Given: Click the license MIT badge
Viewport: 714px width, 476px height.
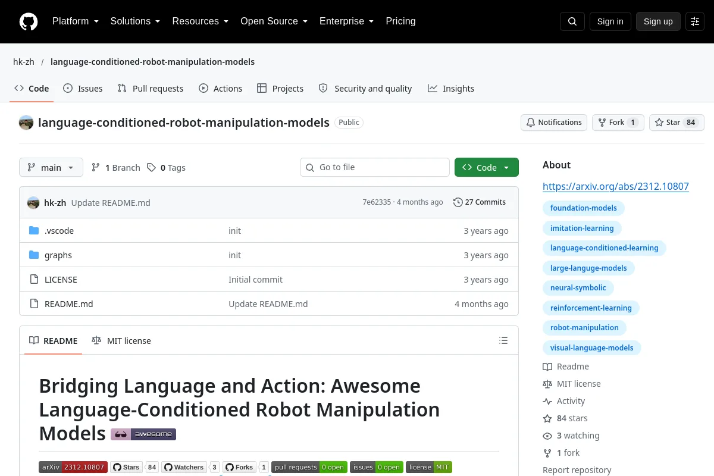Looking at the screenshot, I should pyautogui.click(x=429, y=467).
